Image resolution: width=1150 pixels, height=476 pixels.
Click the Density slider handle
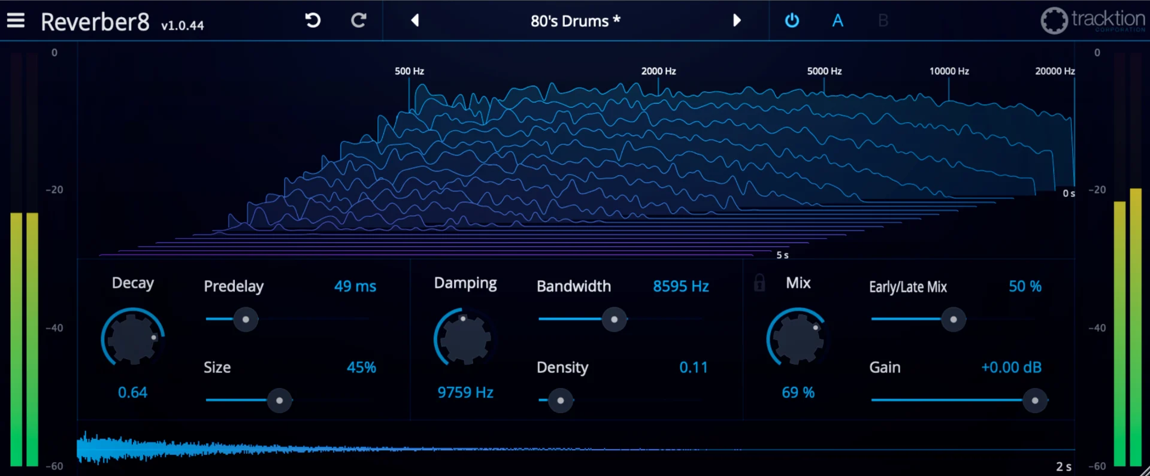[561, 400]
